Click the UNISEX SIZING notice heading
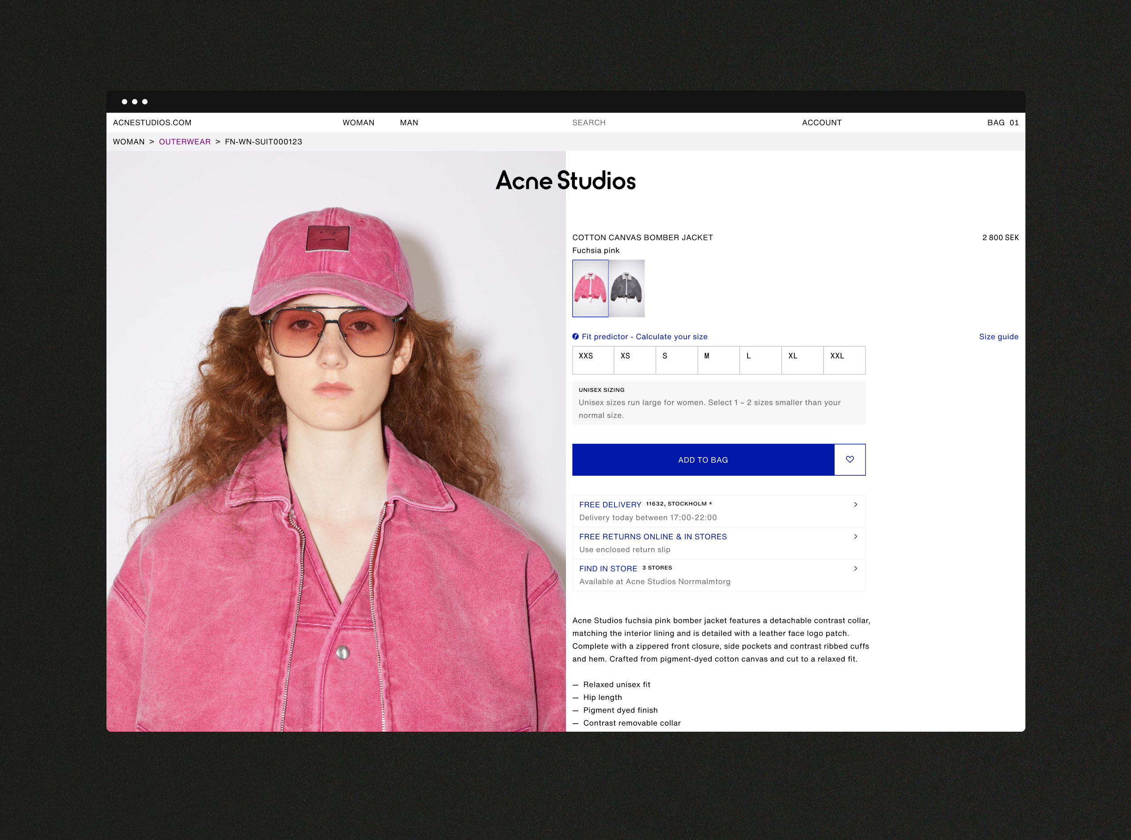1131x840 pixels. [602, 390]
